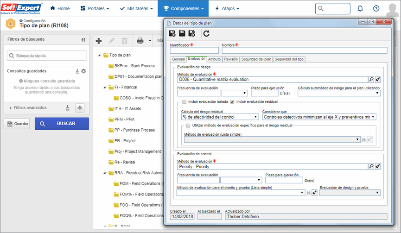This screenshot has height=233, width=401.
Task: Open design and test evaluation method dropdown
Action: [x=241, y=193]
